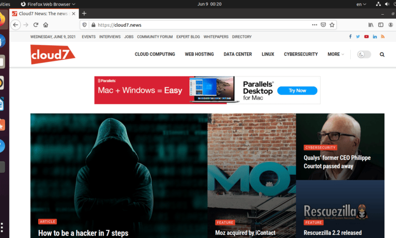The width and height of the screenshot is (396, 238).
Task: Open WEB HOSTING section
Action: pos(199,54)
